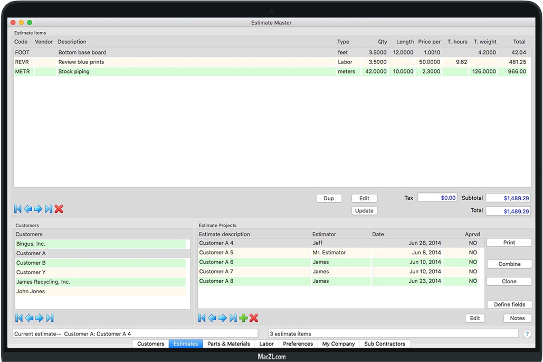This screenshot has height=362, width=543.
Task: Go to next customer using right arrow
Action: tap(39, 318)
